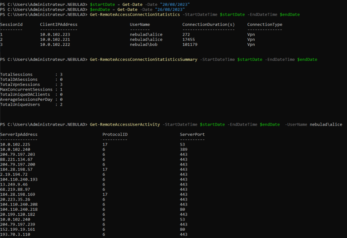Click the $startDate variable in the first line
The width and height of the screenshot is (347, 238).
pyautogui.click(x=102, y=4)
